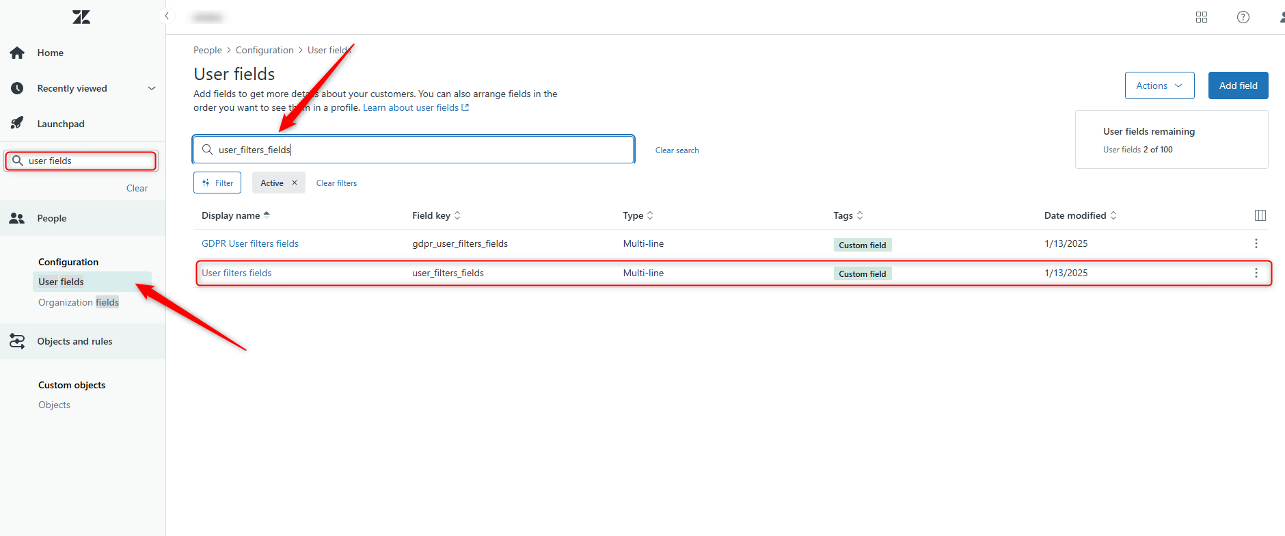Viewport: 1285px width, 536px height.
Task: Open row options for User filters fields
Action: 1256,273
